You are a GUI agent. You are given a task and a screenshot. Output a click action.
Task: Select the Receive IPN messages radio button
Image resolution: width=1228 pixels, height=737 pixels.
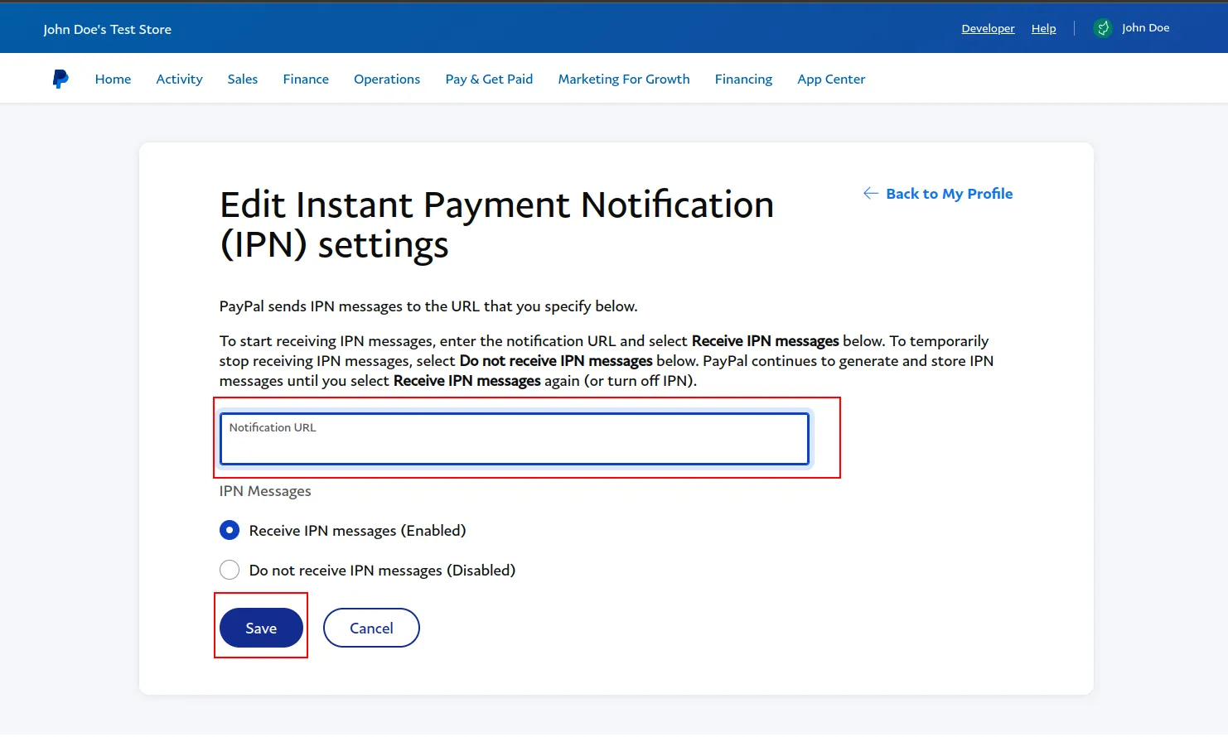(x=229, y=530)
